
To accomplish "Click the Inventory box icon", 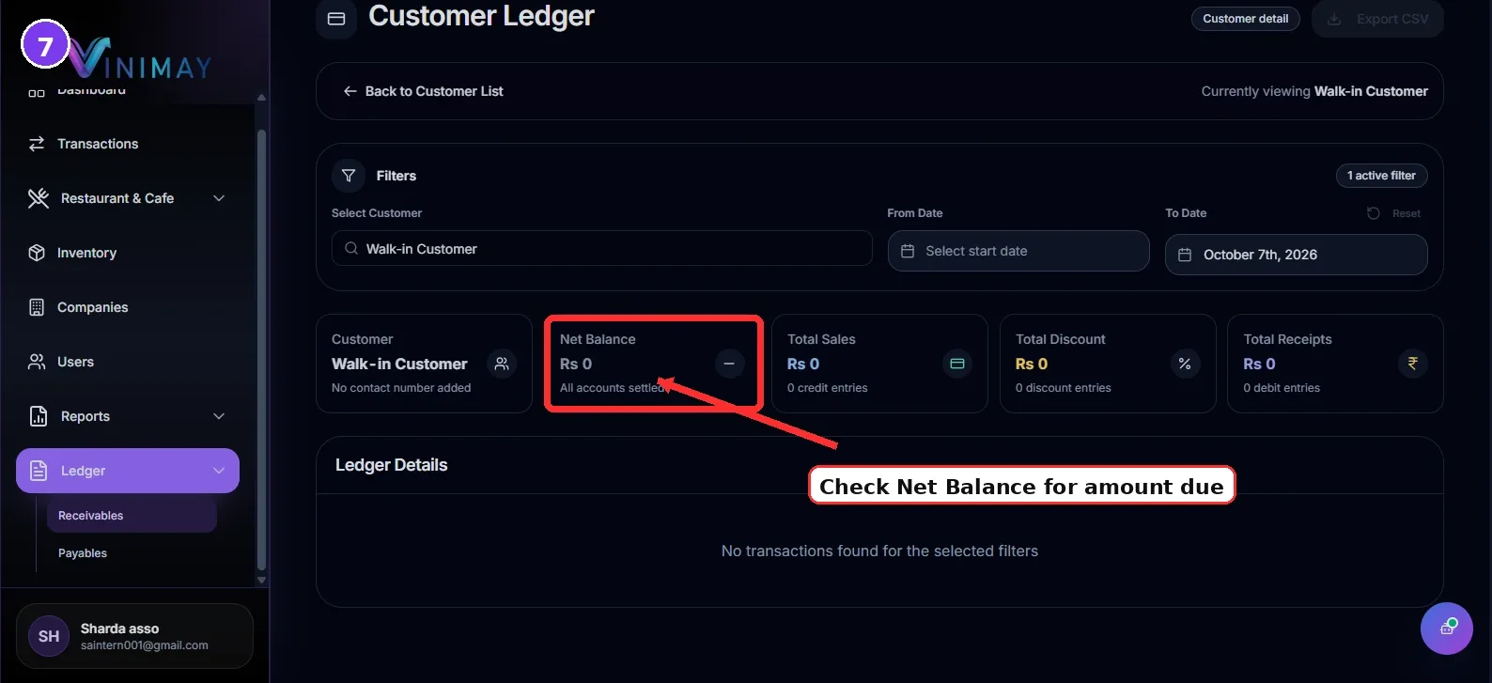I will tap(37, 253).
